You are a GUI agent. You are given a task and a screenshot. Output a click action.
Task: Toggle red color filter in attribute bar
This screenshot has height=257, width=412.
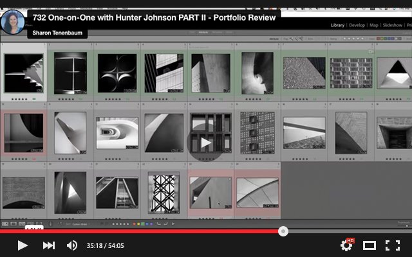pyautogui.click(x=378, y=39)
